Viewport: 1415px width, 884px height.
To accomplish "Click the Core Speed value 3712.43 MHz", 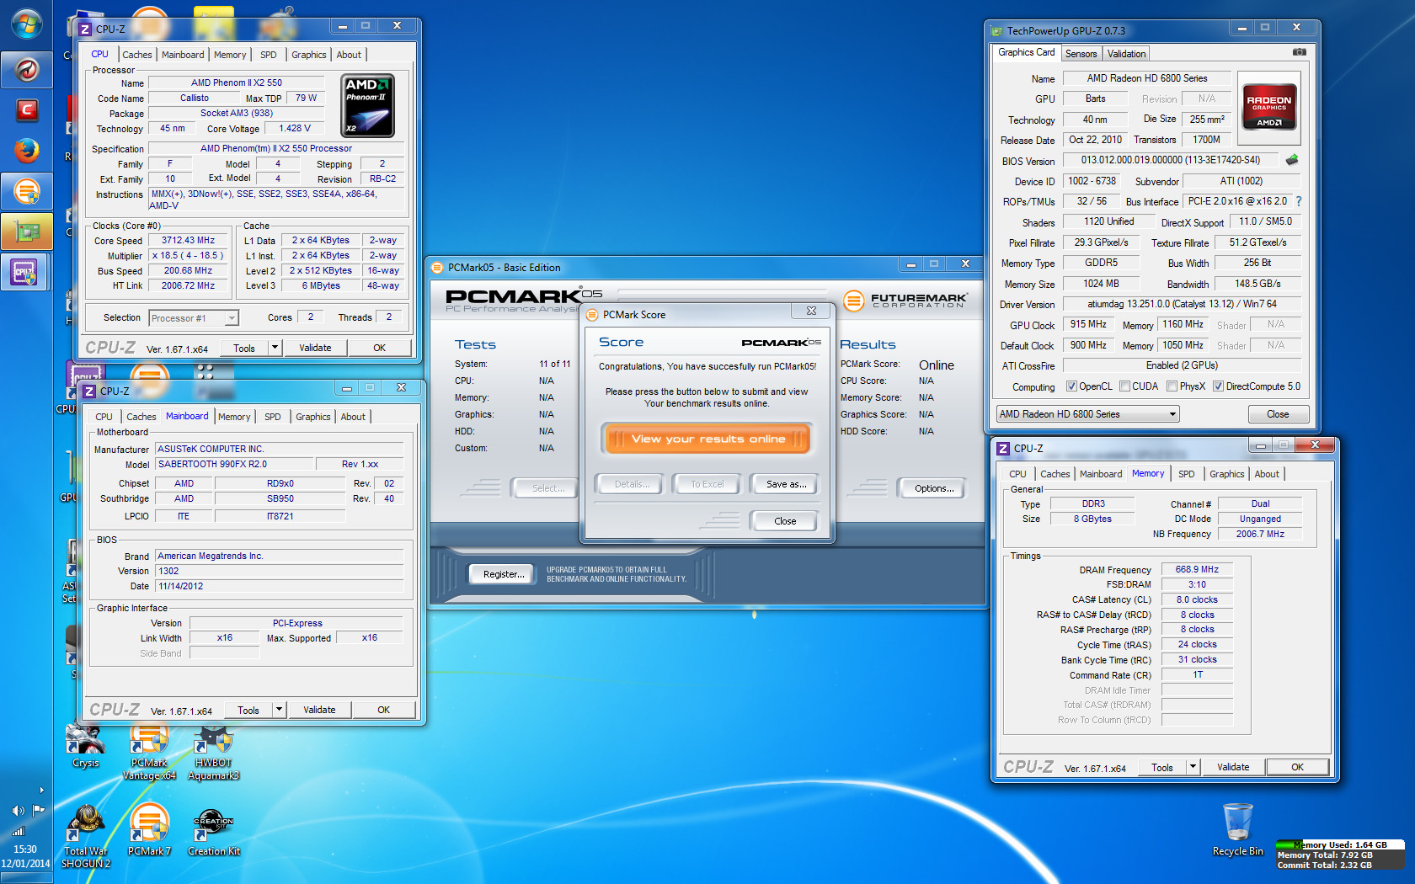I will pyautogui.click(x=188, y=240).
